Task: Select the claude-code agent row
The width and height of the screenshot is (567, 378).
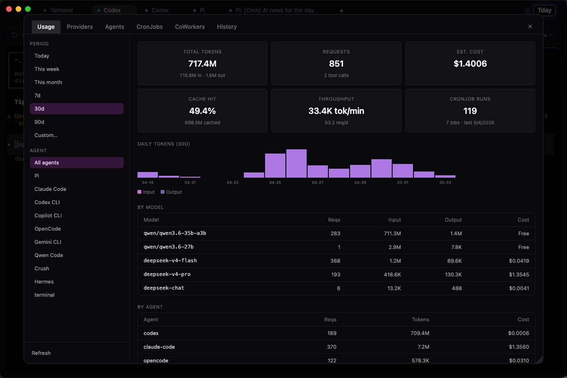Action: coord(336,347)
